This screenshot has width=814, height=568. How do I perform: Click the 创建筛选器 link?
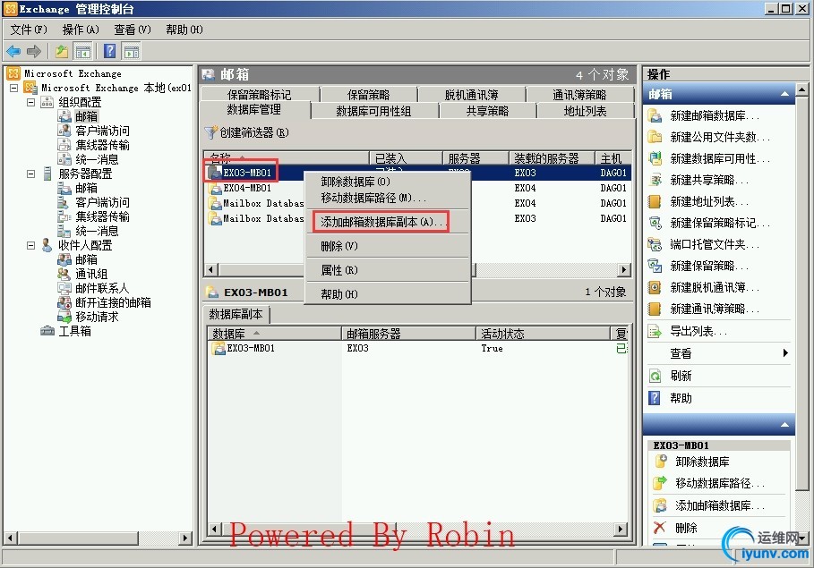pos(253,132)
